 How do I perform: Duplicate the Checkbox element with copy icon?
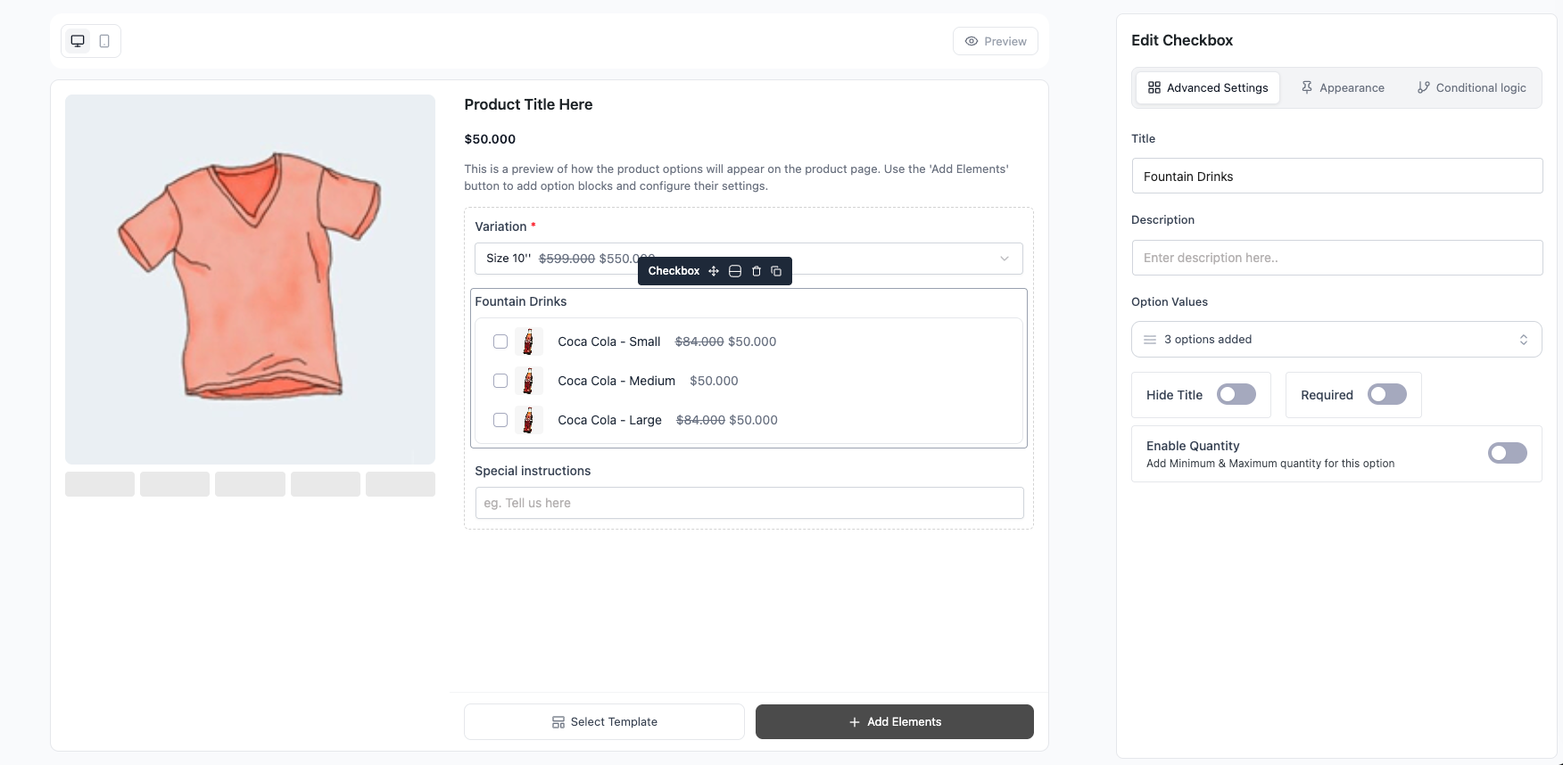coord(776,271)
